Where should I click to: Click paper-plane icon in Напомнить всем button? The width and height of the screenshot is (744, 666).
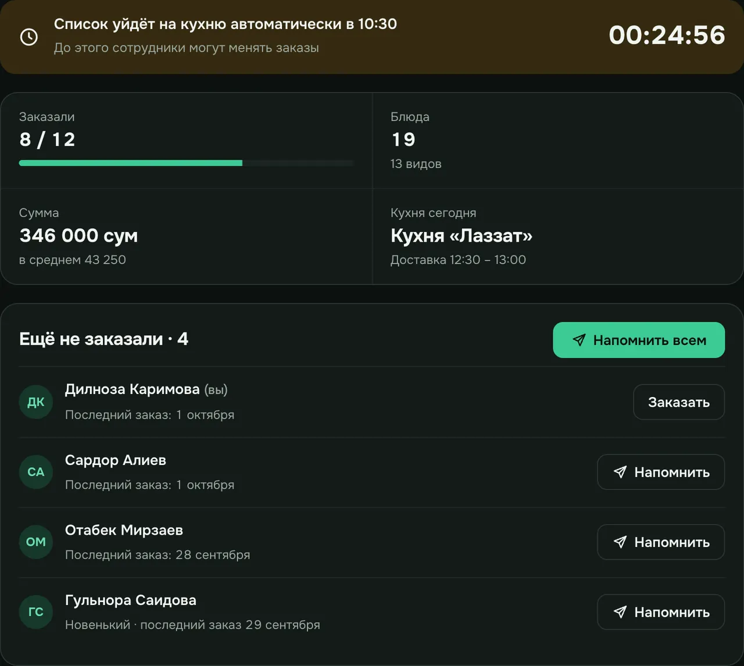point(579,340)
